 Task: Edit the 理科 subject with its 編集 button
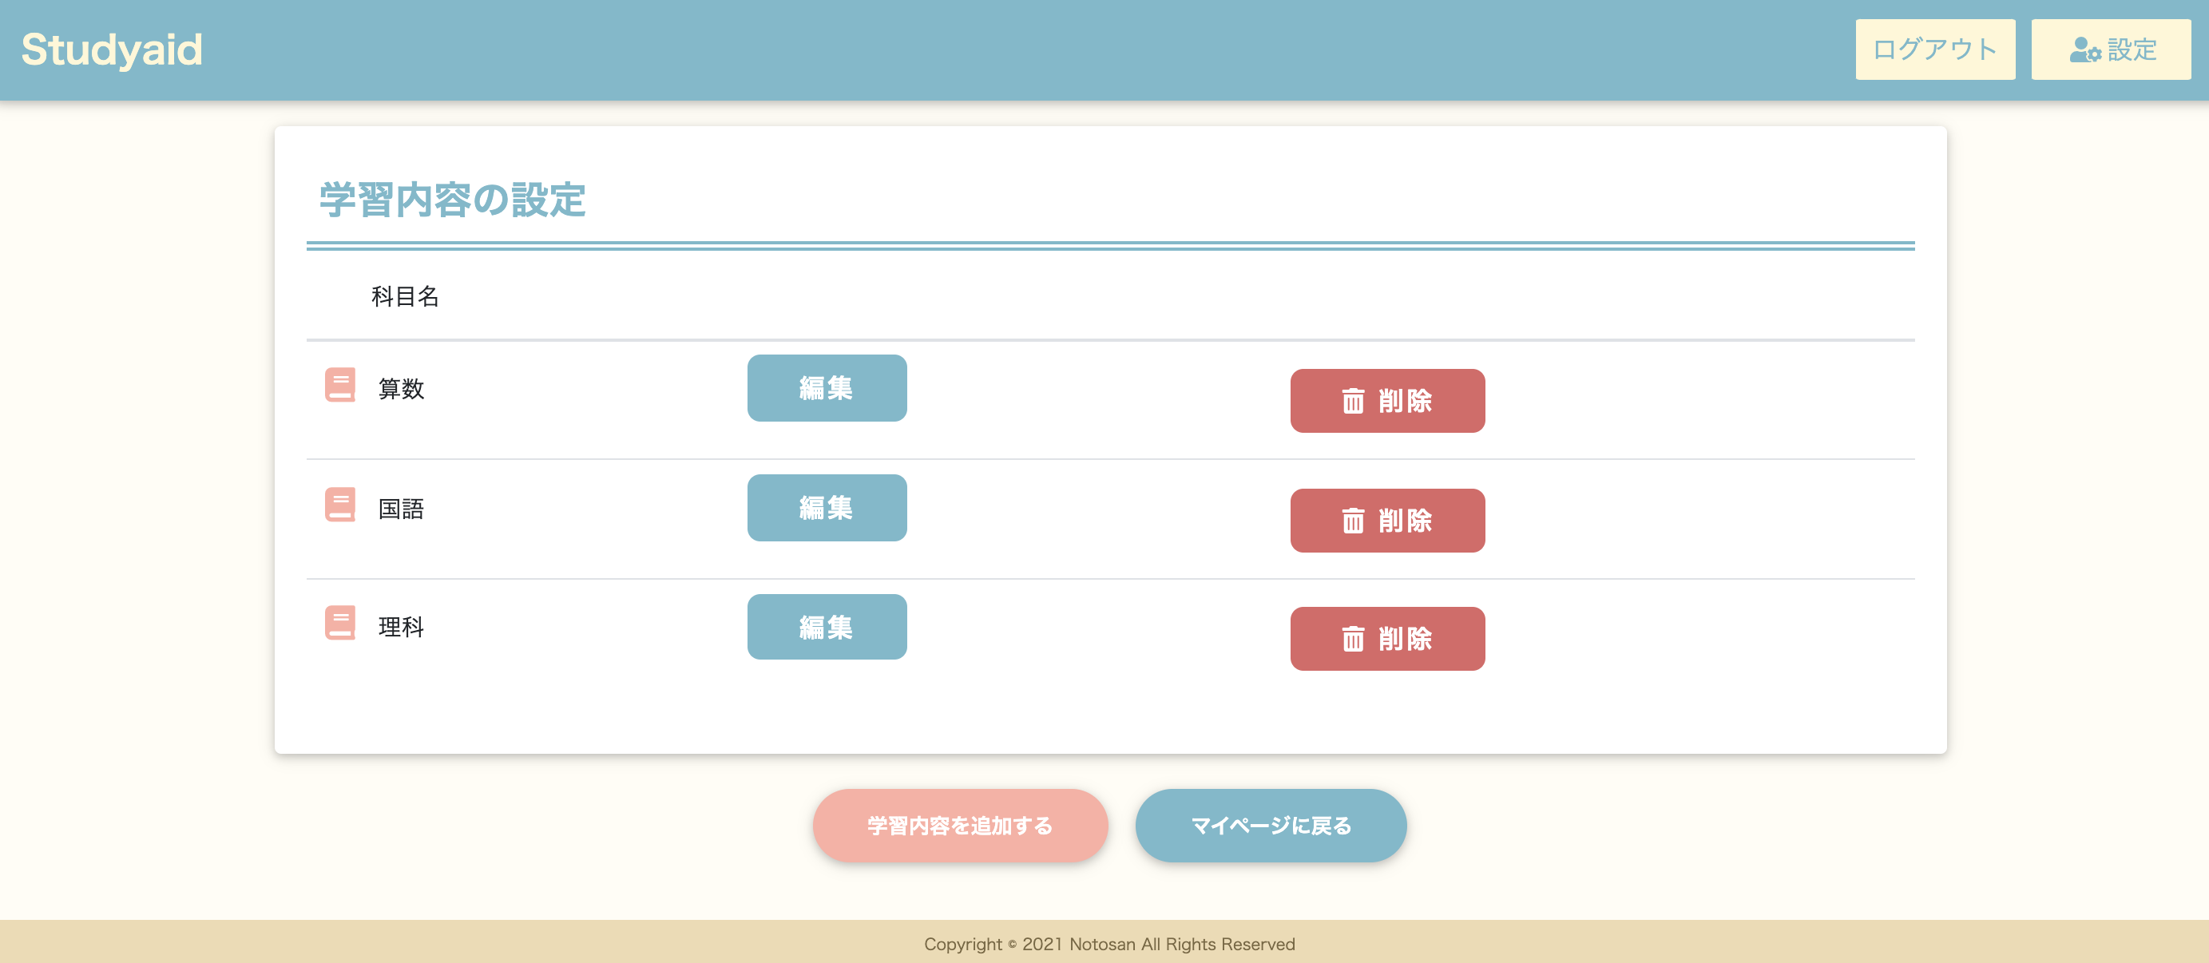826,626
